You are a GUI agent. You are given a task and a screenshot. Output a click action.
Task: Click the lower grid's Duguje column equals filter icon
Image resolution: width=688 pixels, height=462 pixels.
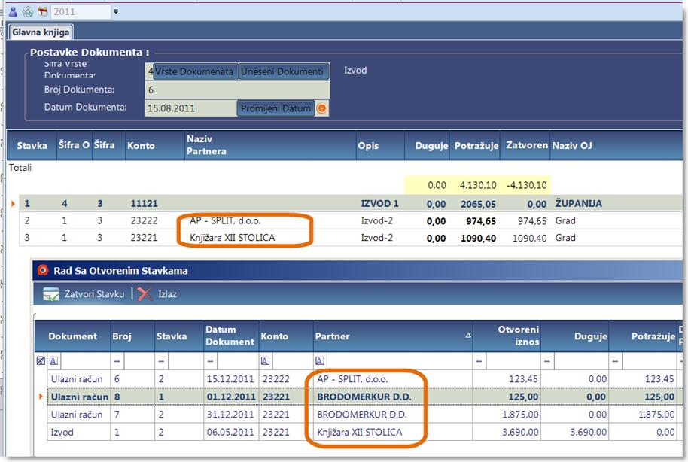click(x=547, y=360)
